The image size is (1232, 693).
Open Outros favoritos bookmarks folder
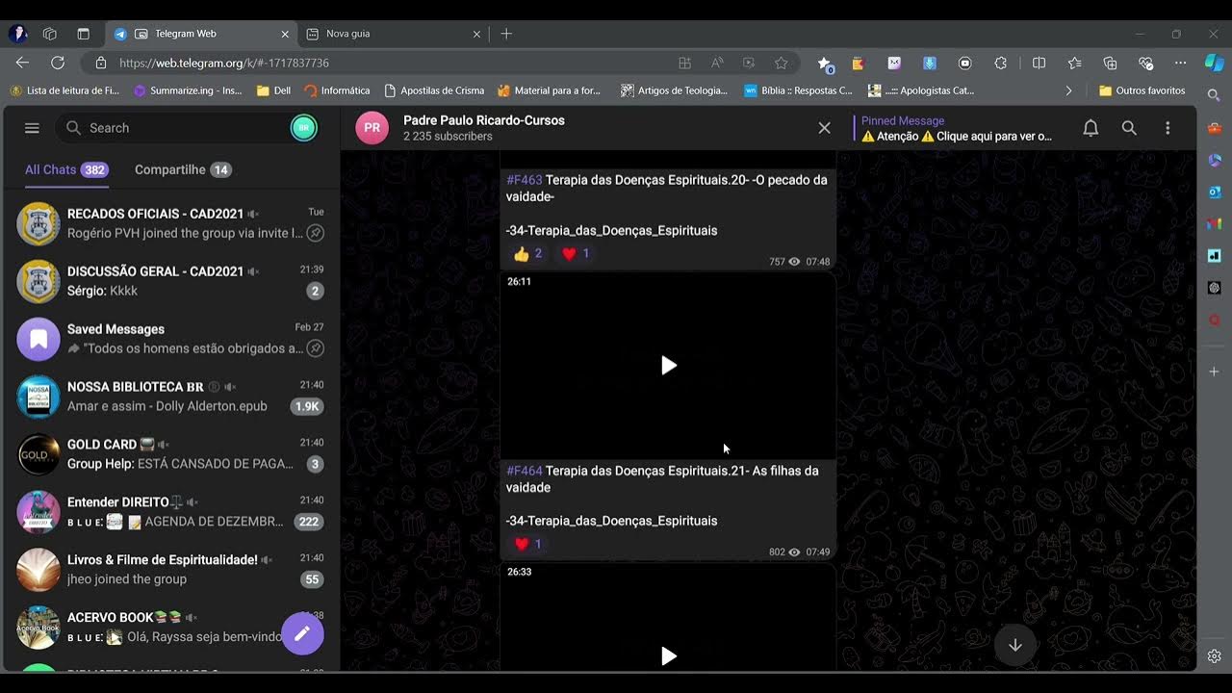click(x=1142, y=90)
